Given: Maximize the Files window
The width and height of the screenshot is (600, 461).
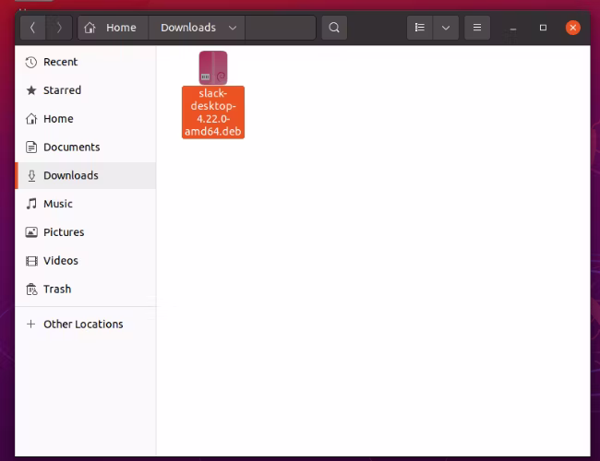Looking at the screenshot, I should click(543, 28).
